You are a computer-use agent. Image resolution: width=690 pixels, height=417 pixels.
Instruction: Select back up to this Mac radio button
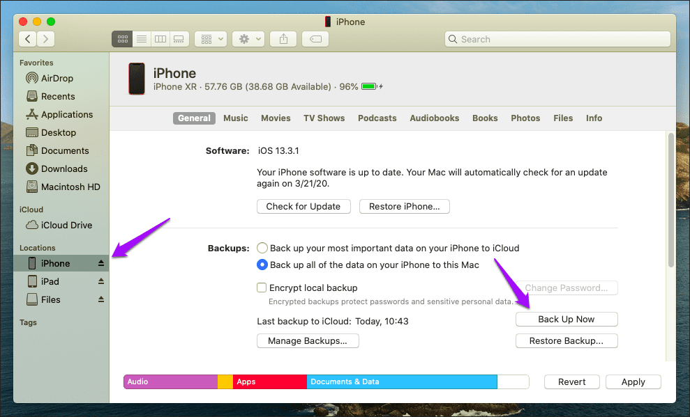(x=262, y=265)
